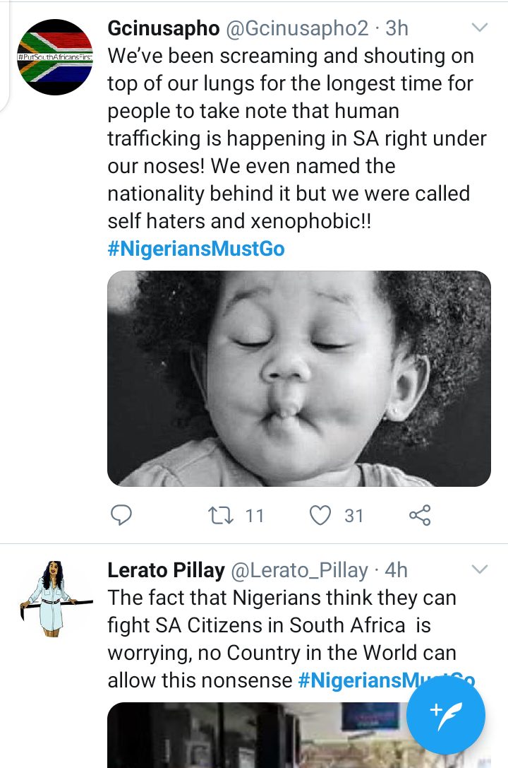Visit Lerato Pillay display name profile

coord(166,569)
